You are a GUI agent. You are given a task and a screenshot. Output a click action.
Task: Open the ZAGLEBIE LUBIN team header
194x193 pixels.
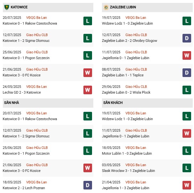(x=123, y=7)
